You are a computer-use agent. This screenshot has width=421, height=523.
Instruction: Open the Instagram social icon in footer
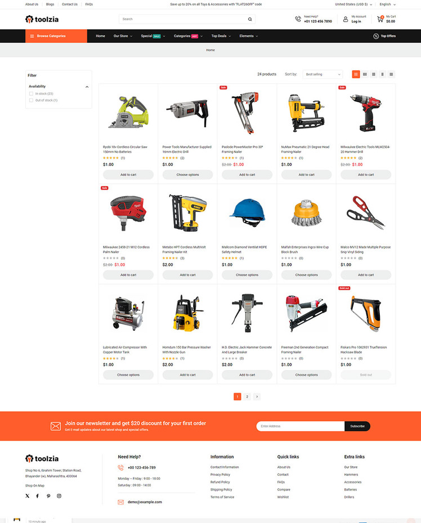(x=59, y=496)
